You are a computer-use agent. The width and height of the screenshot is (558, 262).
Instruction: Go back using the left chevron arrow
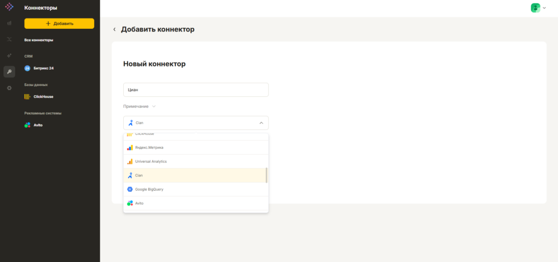[x=114, y=29]
